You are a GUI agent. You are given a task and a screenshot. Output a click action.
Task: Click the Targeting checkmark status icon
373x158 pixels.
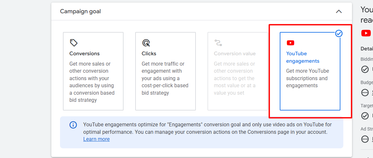(365, 116)
